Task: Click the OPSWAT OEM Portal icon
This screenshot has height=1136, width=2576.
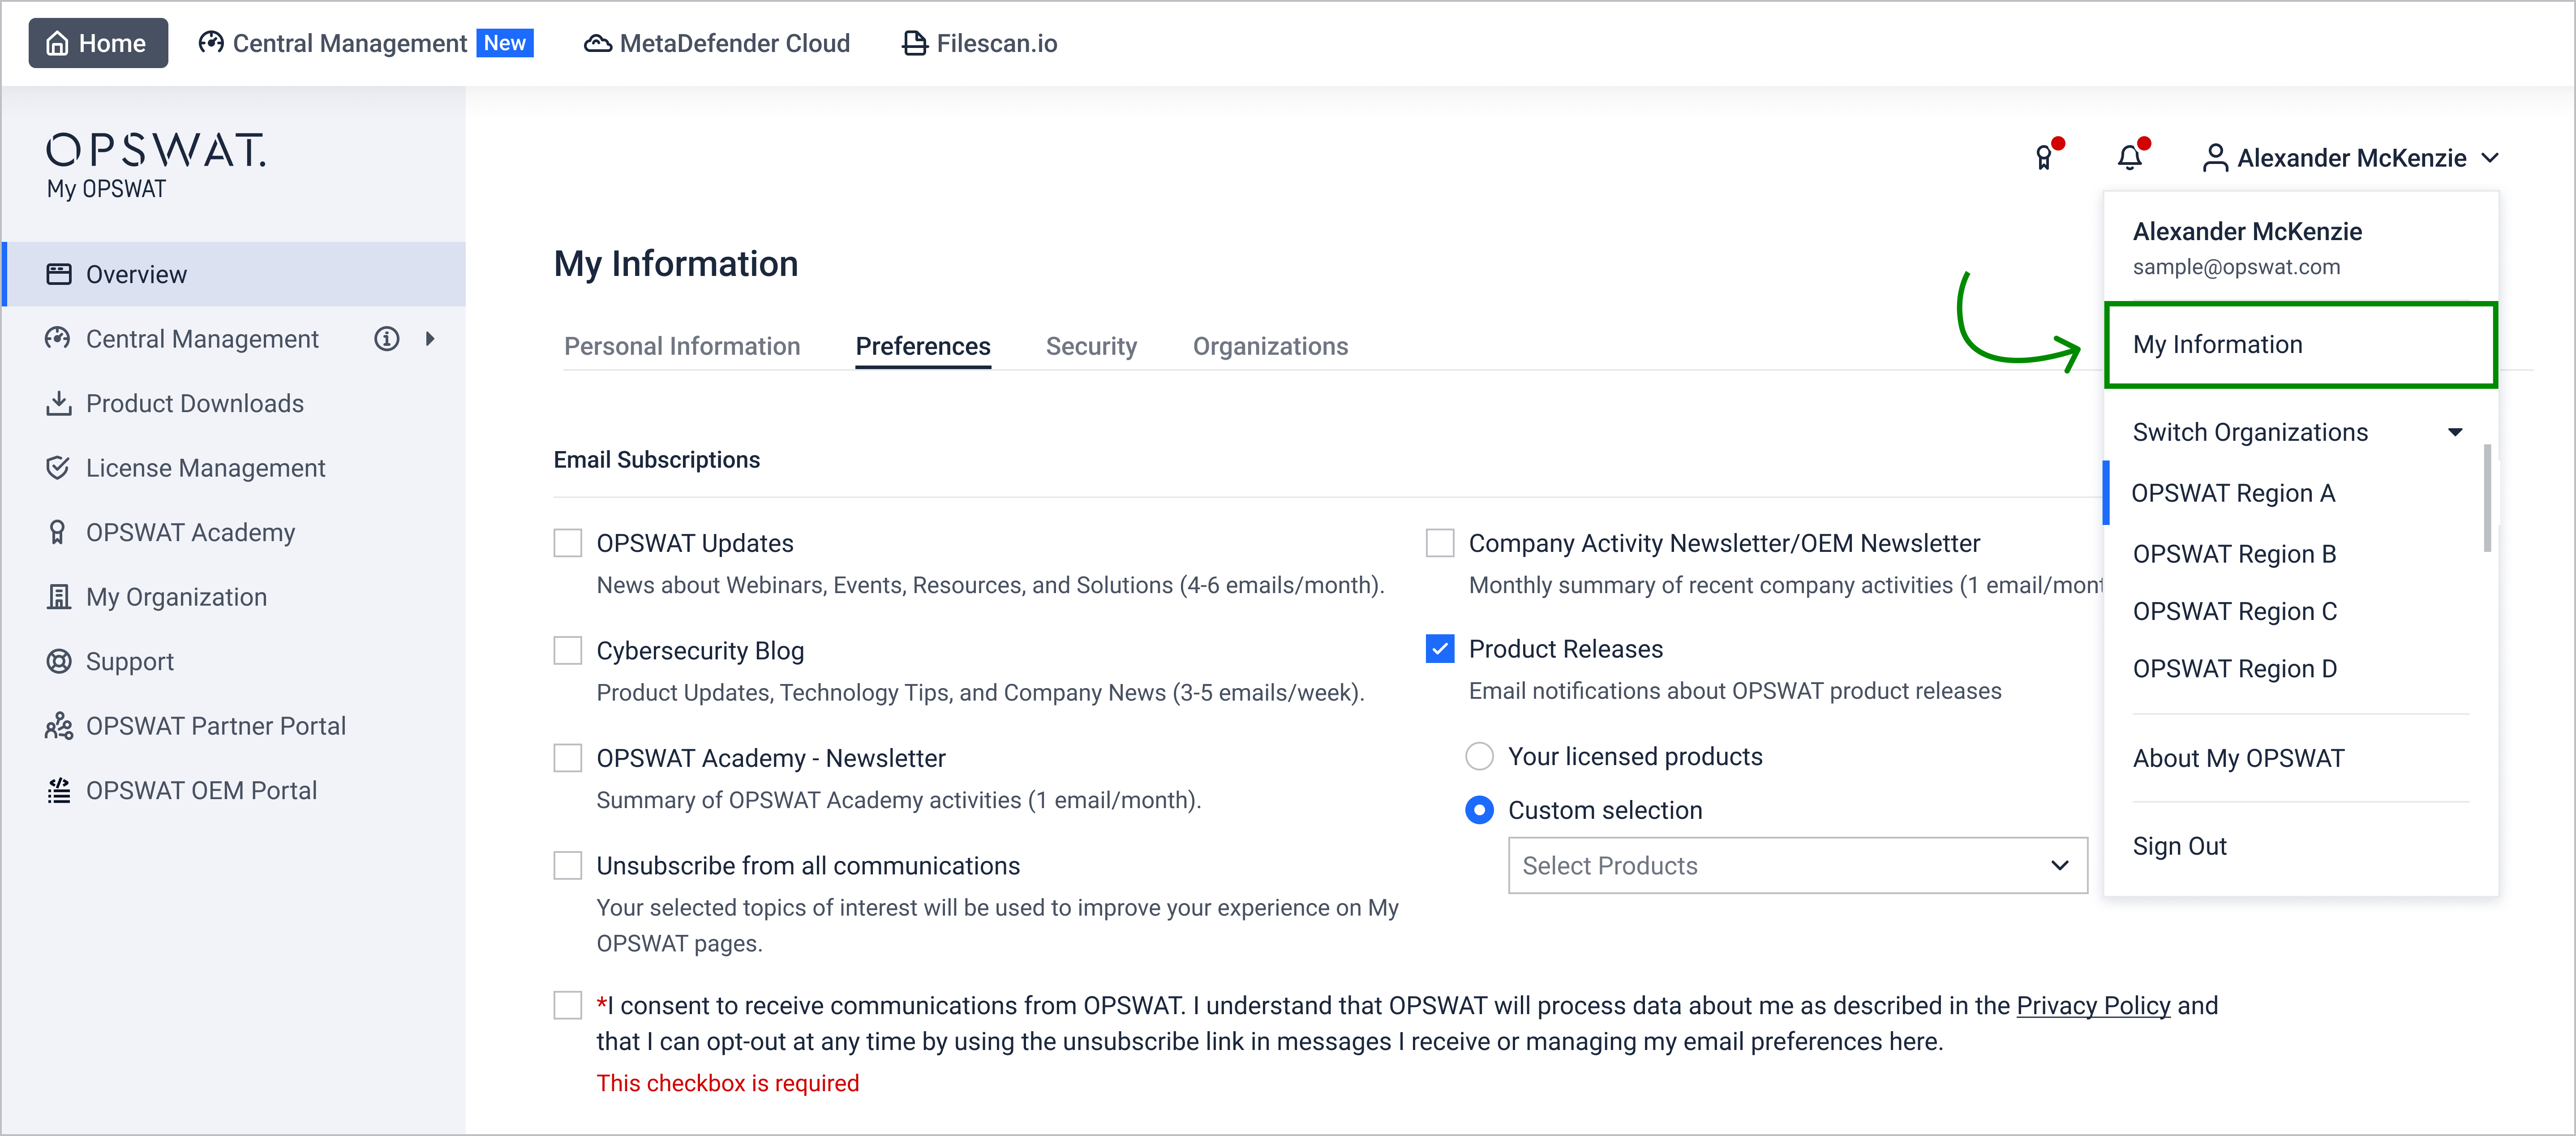Action: [59, 790]
